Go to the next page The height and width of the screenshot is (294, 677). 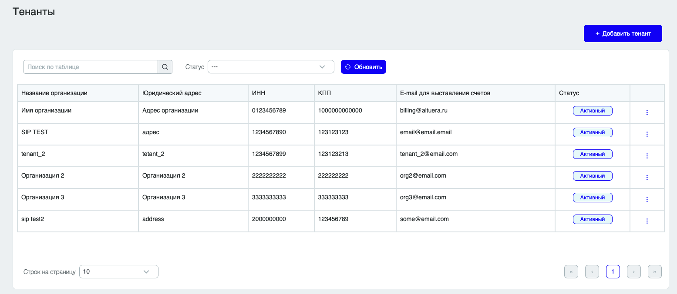(x=634, y=272)
